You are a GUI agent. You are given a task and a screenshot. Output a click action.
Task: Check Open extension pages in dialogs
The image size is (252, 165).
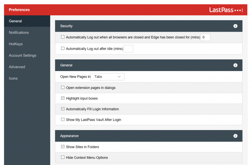(x=63, y=88)
